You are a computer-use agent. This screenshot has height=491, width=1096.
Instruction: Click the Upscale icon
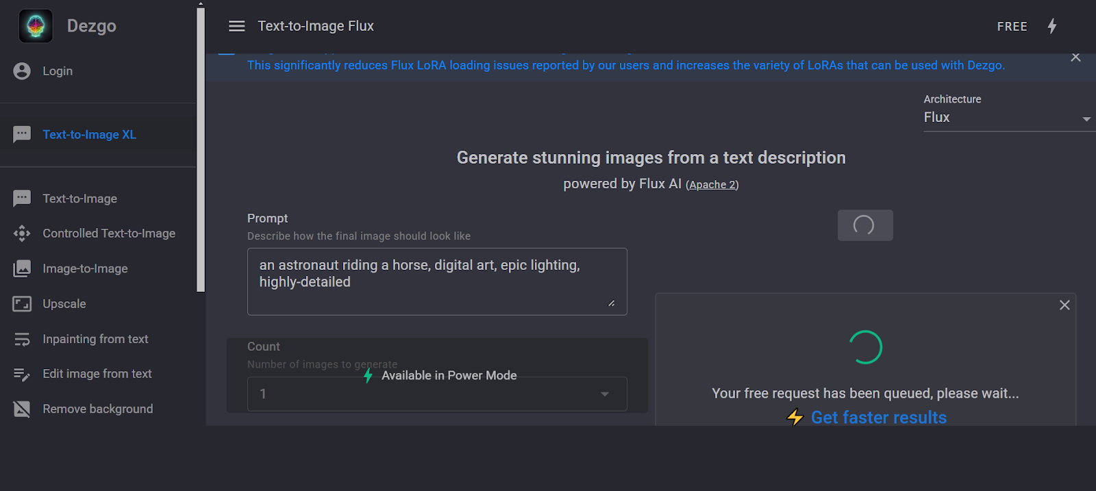(x=22, y=303)
